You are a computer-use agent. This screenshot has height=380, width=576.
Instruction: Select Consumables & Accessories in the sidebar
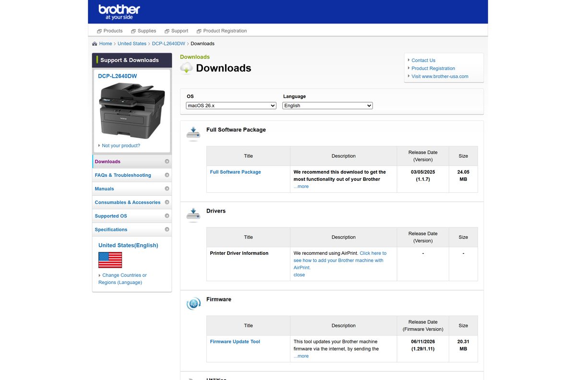(x=132, y=202)
